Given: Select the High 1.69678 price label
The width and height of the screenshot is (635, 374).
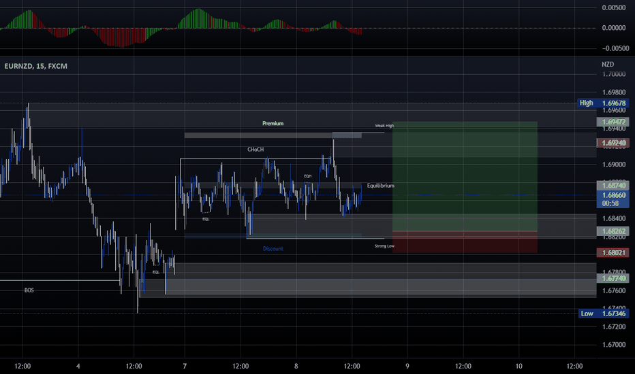Looking at the screenshot, I should 603,103.
